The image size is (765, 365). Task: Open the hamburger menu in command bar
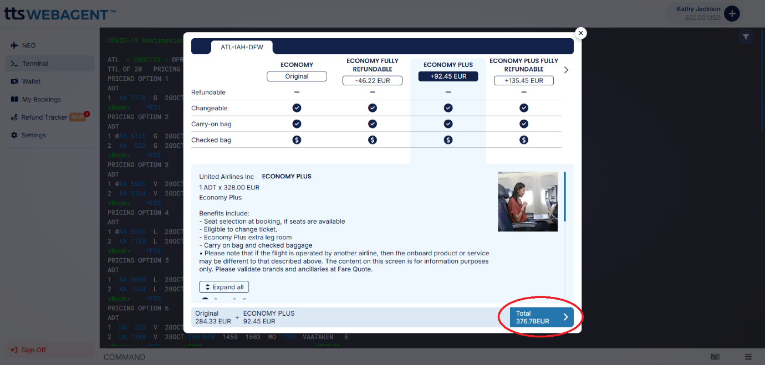(748, 357)
